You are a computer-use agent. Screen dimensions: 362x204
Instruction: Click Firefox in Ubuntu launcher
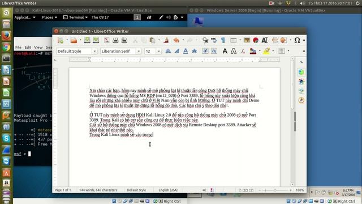6,36
